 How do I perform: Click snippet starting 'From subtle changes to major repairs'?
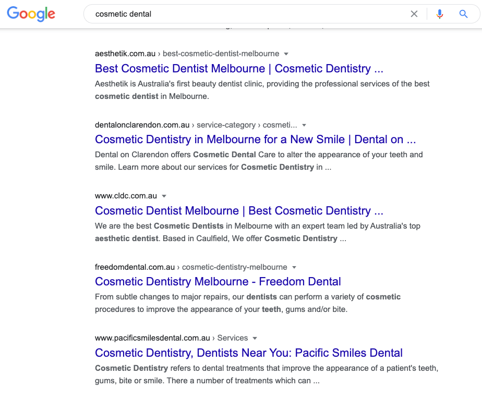click(x=248, y=303)
